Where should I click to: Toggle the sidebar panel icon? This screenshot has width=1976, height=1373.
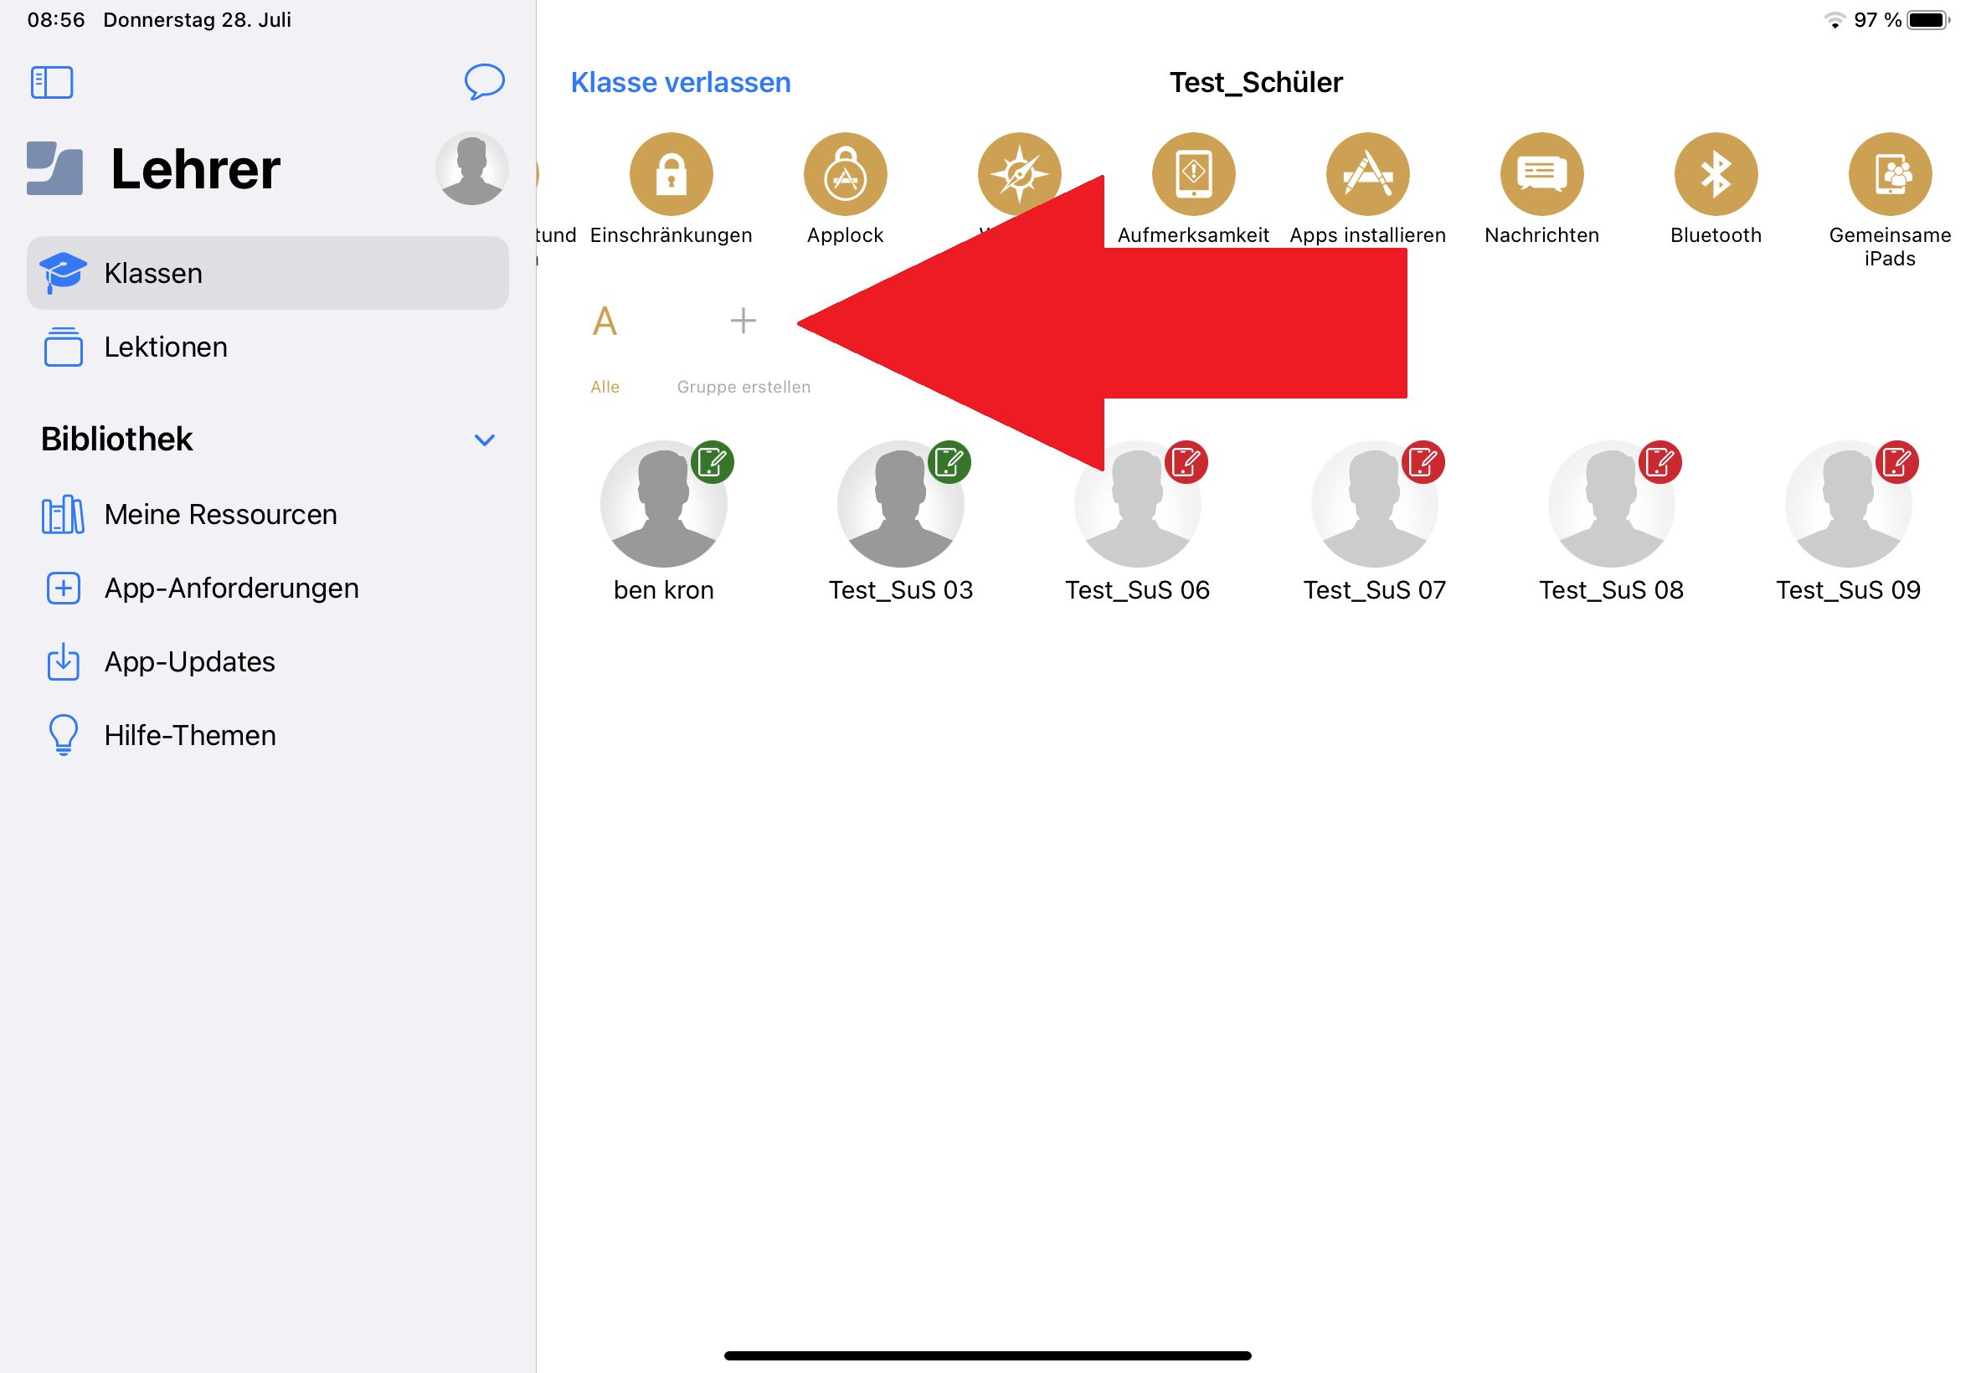click(52, 83)
